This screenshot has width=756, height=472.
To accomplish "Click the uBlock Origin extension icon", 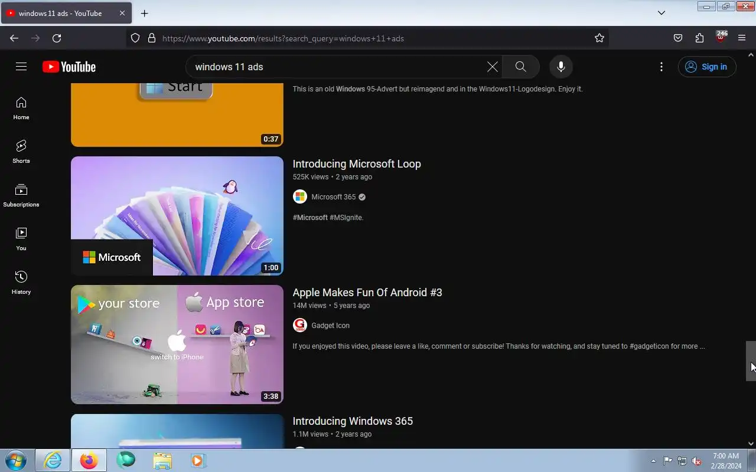I will (x=721, y=37).
